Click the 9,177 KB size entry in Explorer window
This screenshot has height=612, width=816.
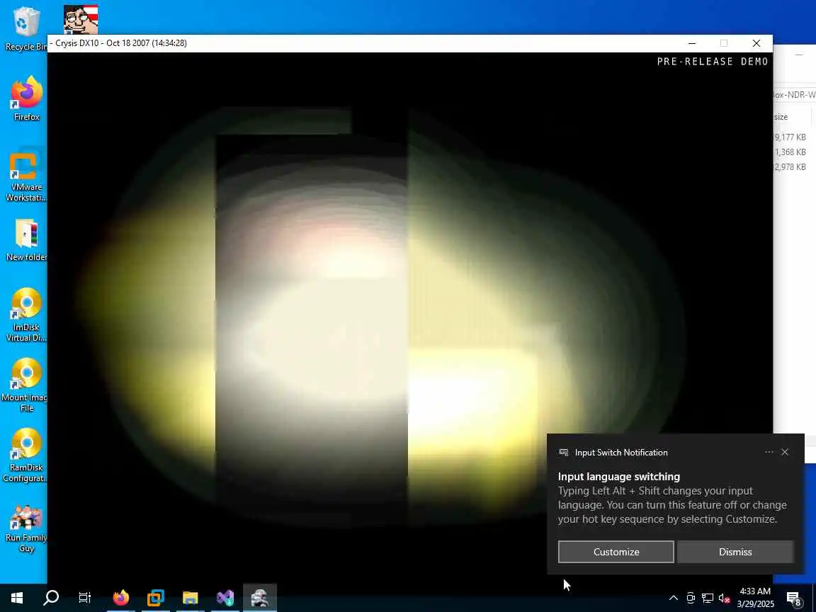pos(790,137)
